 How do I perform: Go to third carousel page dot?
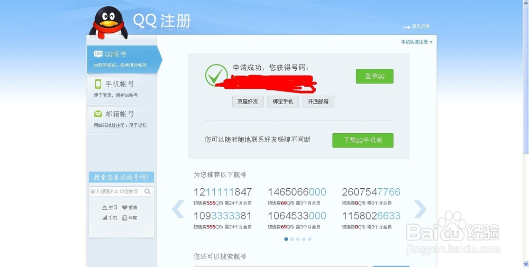click(x=298, y=239)
